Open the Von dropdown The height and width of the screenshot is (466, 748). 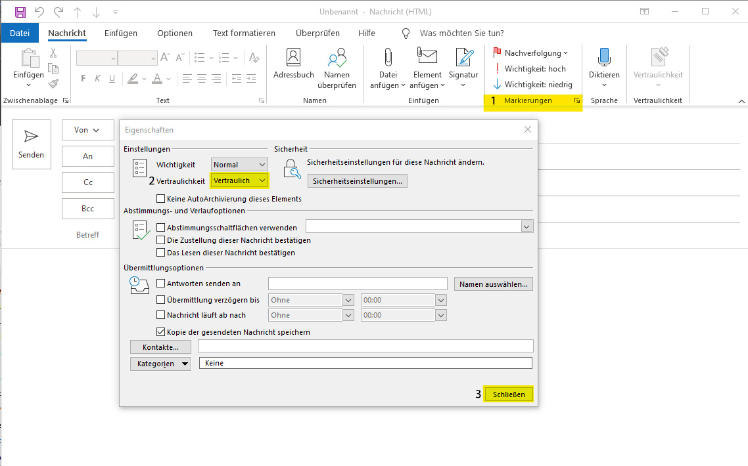coord(88,129)
